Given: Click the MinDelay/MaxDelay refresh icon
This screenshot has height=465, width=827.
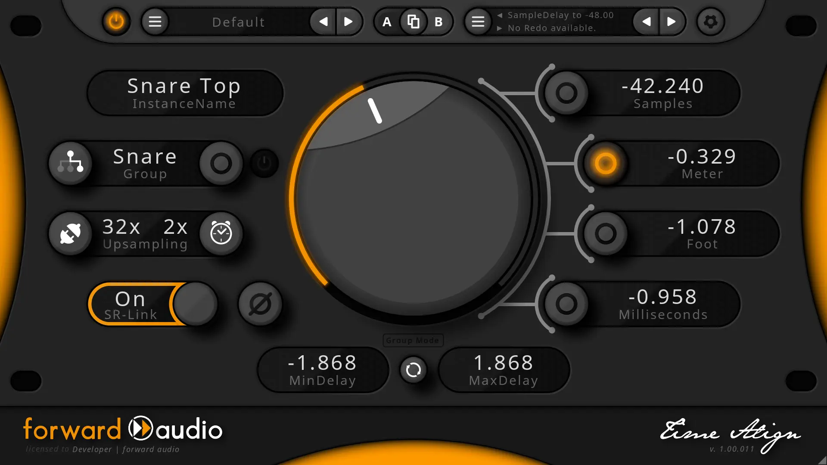Looking at the screenshot, I should tap(413, 369).
